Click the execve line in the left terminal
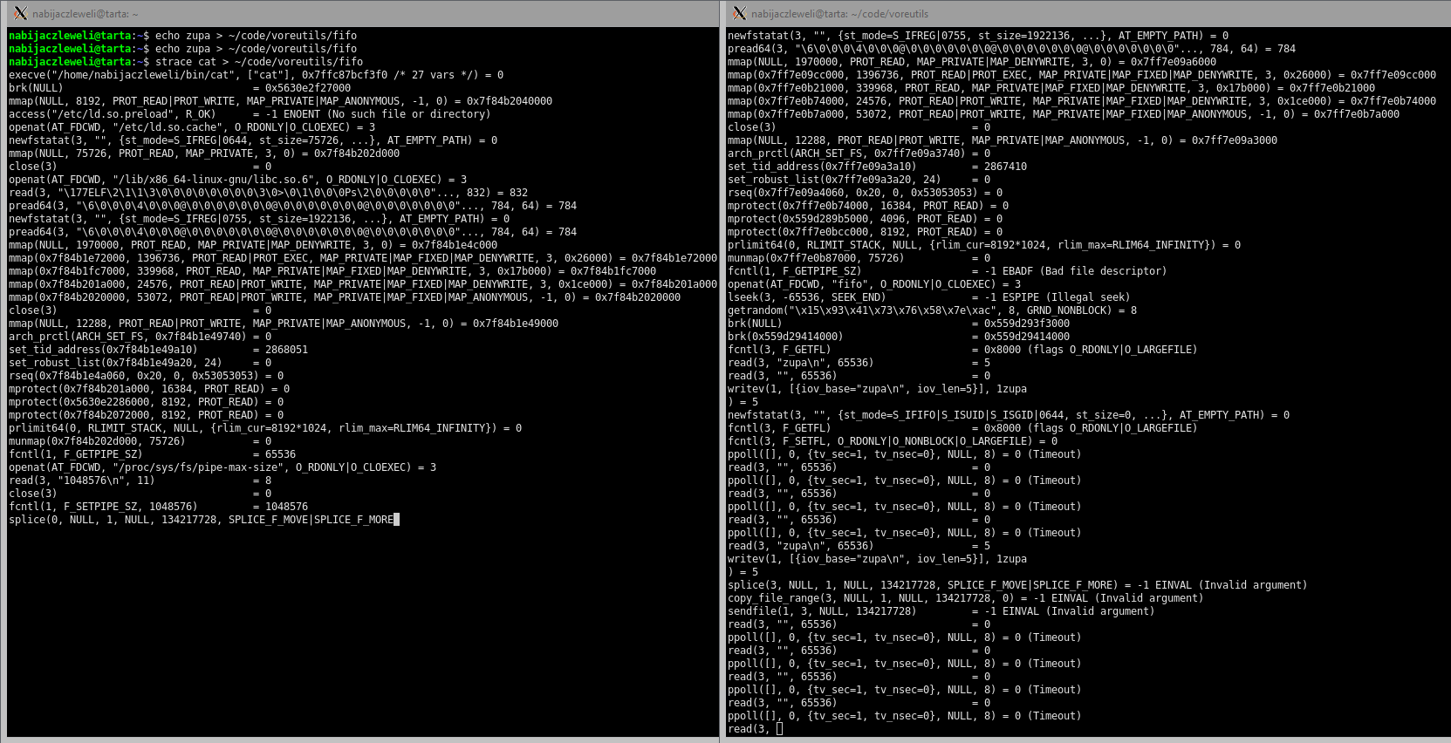Viewport: 1451px width, 743px height. [256, 75]
